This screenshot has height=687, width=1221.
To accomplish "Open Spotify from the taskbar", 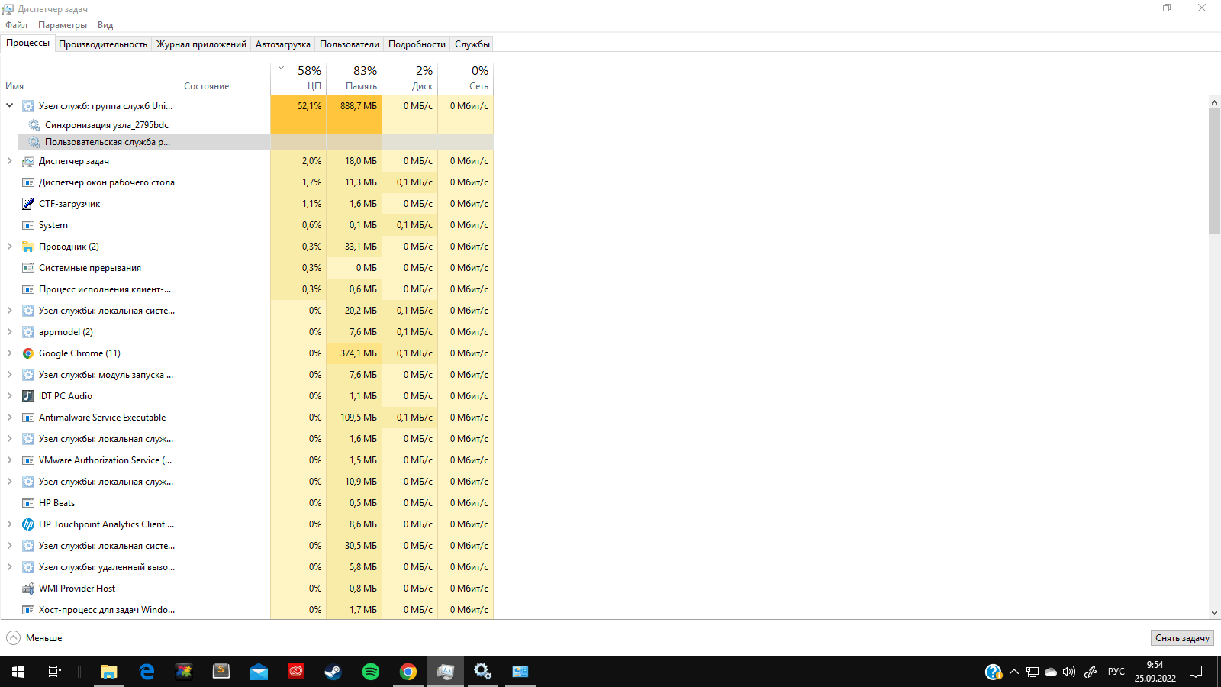I will pos(371,672).
